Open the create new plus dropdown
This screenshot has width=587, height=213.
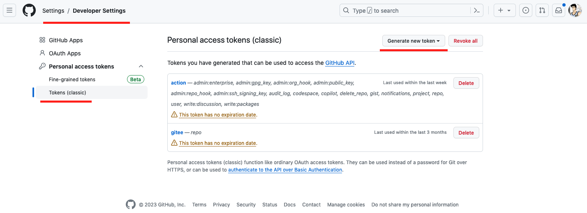[x=504, y=11]
